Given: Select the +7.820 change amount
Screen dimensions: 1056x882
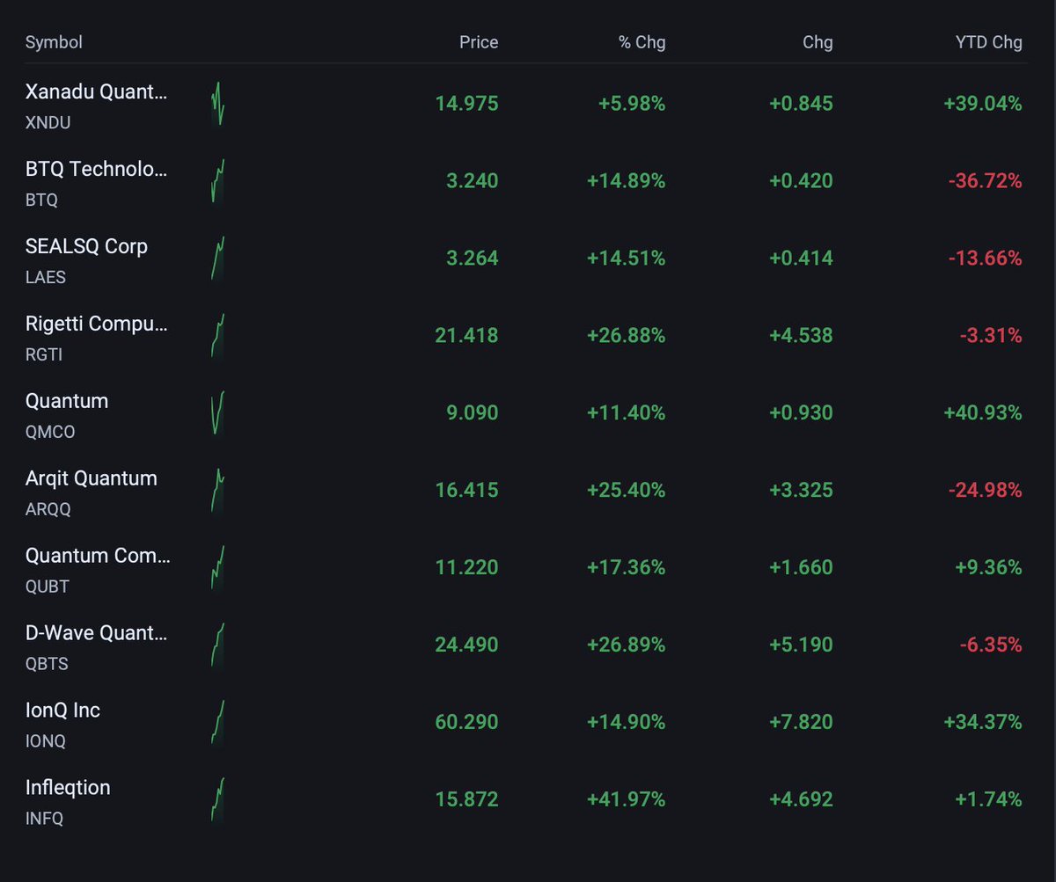Looking at the screenshot, I should coord(801,723).
